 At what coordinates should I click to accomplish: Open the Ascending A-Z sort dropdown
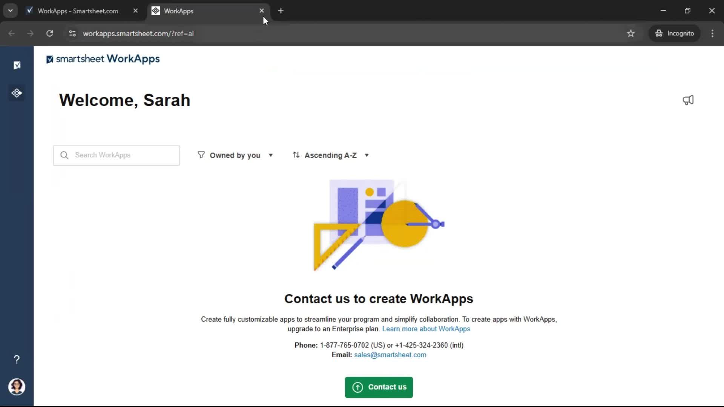click(x=331, y=155)
